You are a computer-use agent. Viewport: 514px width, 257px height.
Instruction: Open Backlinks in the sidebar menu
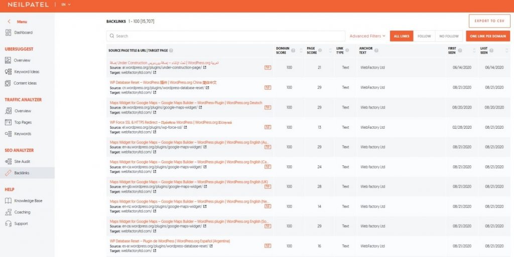tap(23, 173)
